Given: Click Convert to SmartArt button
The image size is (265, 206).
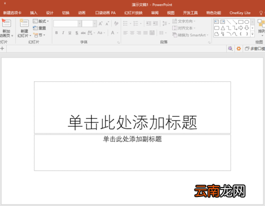Looking at the screenshot, I should [x=190, y=35].
